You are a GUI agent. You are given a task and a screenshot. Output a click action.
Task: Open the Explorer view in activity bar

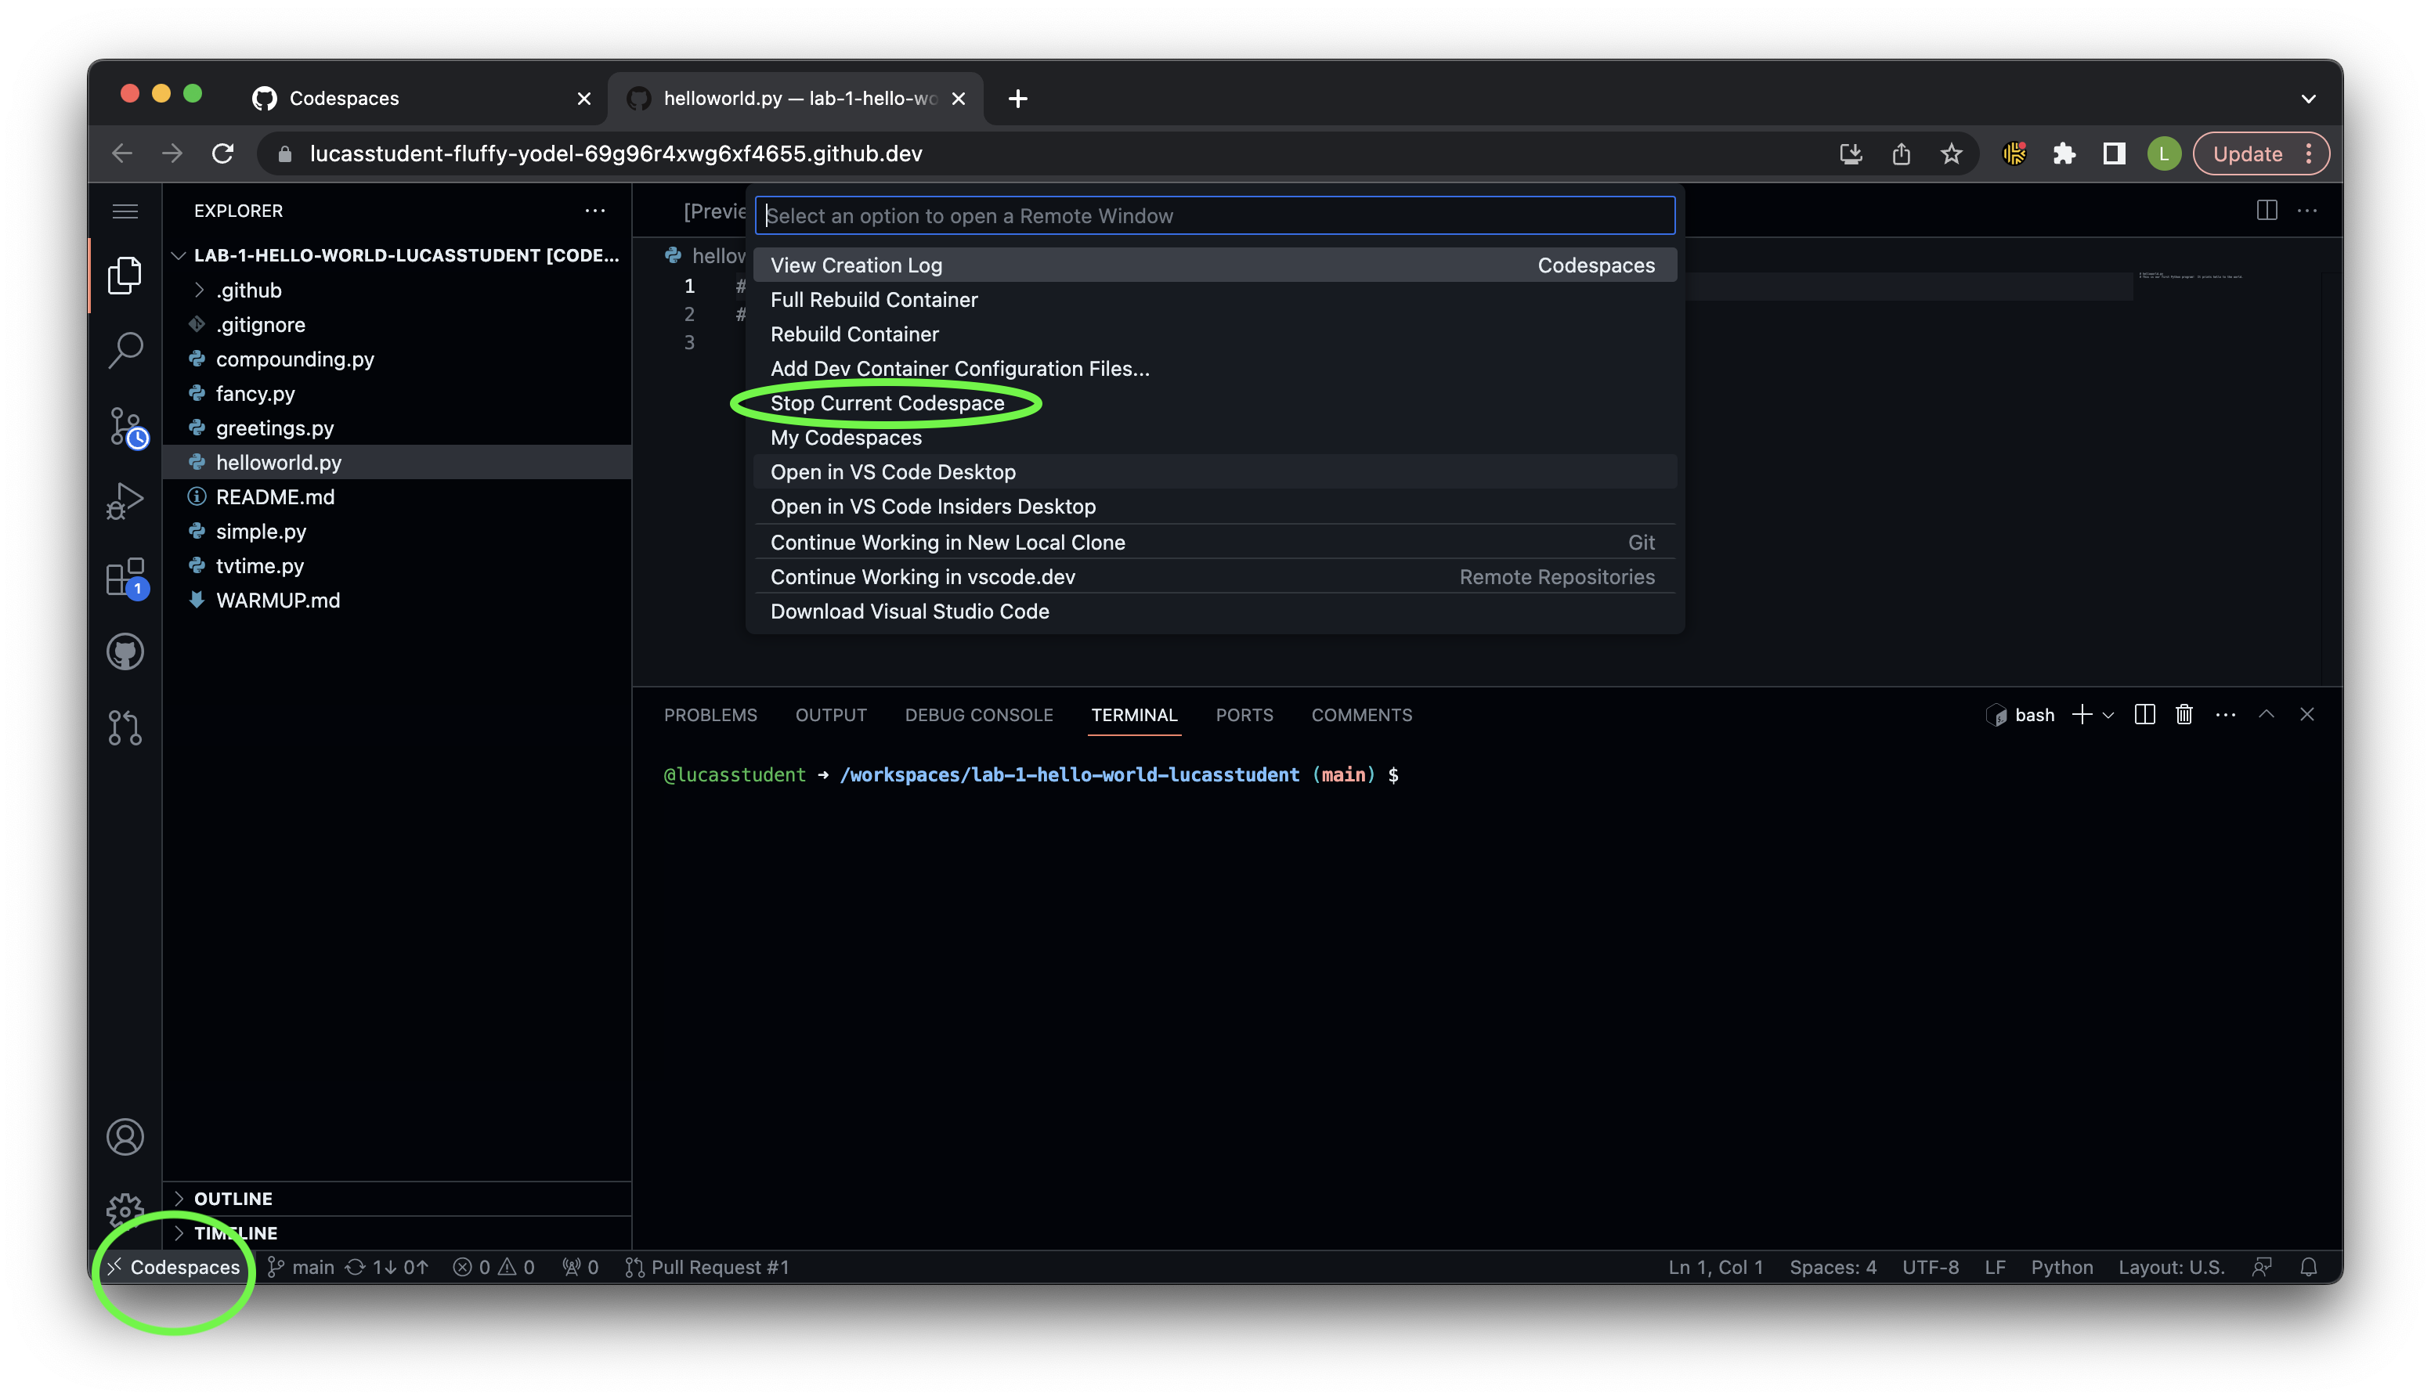click(125, 275)
